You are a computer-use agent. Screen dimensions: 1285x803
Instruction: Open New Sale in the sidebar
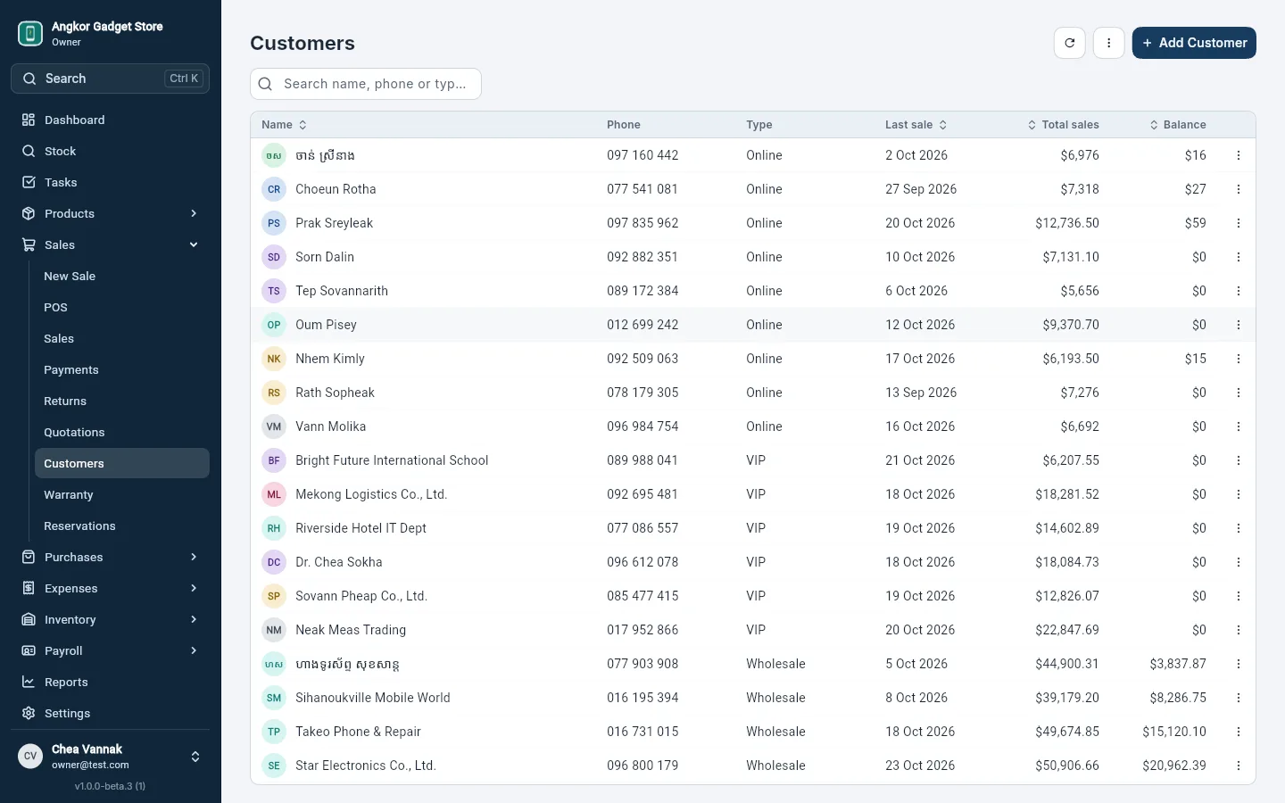(122, 276)
